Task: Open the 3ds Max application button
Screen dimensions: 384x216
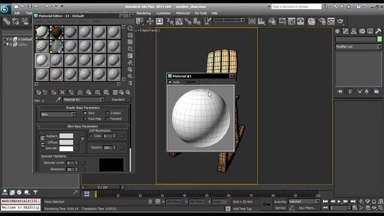Action: (5, 9)
